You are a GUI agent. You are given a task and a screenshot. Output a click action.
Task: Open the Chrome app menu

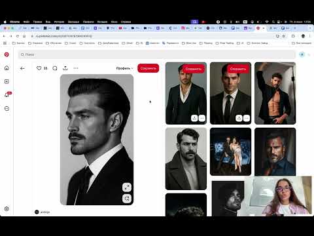tap(14, 22)
